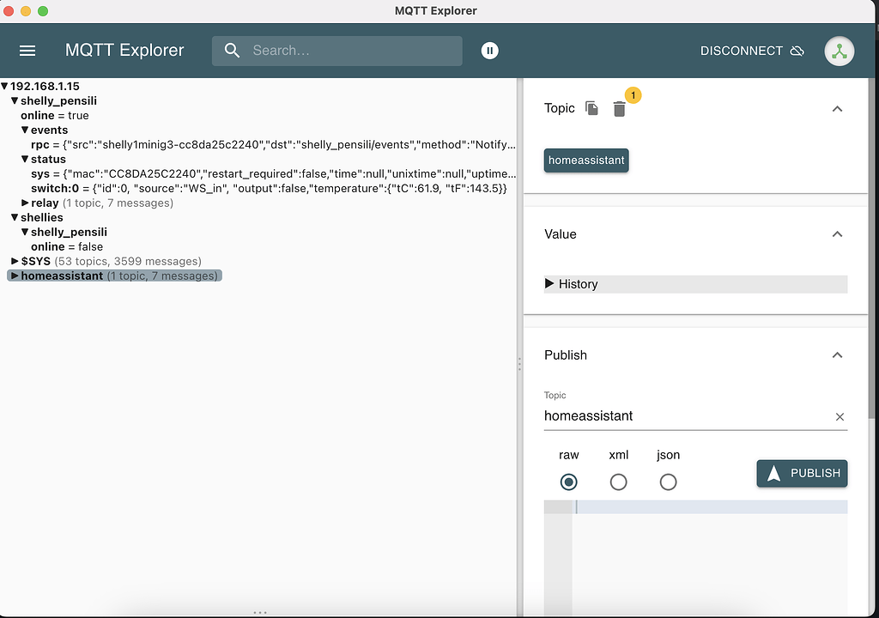Image resolution: width=879 pixels, height=618 pixels.
Task: Select the xml payload format
Action: click(619, 482)
